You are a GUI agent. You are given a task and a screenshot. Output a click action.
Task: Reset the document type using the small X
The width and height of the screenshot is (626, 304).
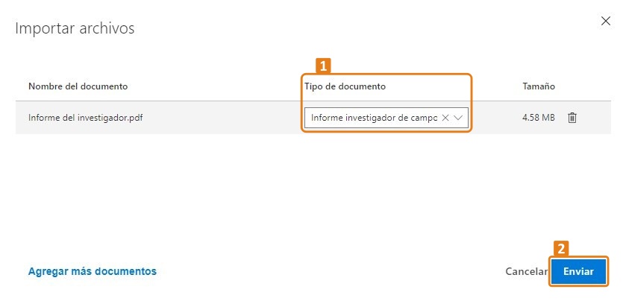[x=445, y=118]
